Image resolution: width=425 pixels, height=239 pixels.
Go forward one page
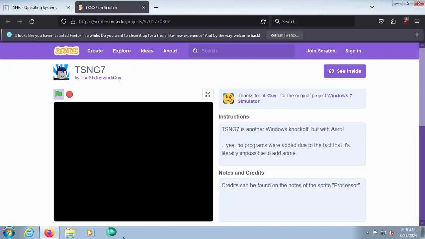20,22
